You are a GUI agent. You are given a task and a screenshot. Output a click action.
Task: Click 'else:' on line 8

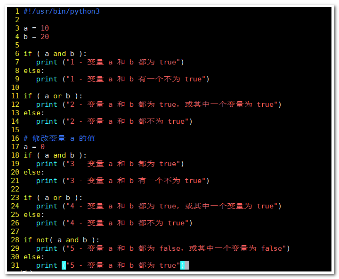(34, 71)
